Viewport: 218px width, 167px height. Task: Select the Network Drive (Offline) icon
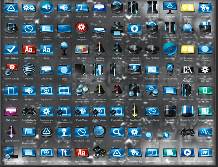pos(117,90)
